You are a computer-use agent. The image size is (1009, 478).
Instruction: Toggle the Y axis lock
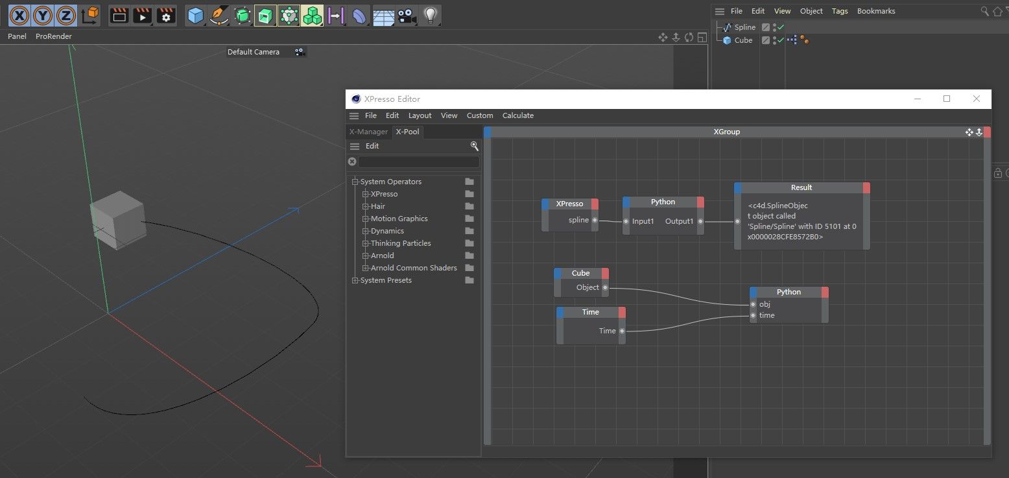coord(43,14)
